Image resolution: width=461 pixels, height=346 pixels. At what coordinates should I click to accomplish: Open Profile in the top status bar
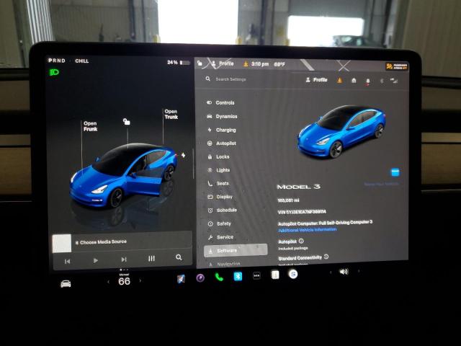coord(223,63)
